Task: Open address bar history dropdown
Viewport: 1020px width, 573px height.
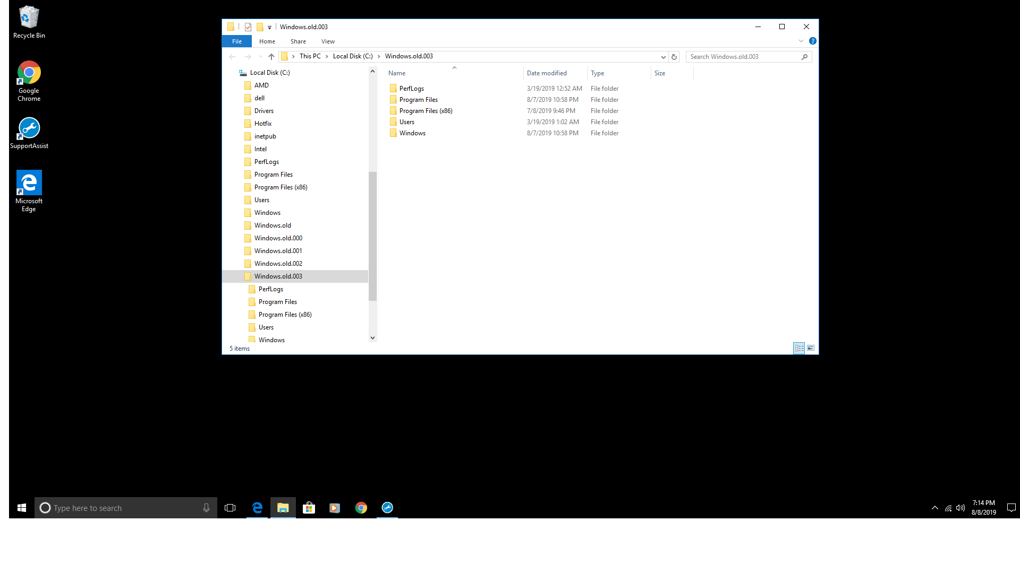Action: (663, 57)
